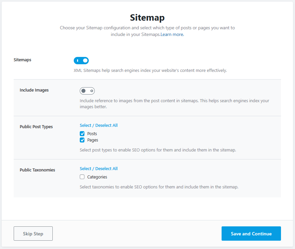Enable the Include Images toggle
This screenshot has width=295, height=249.
(87, 91)
